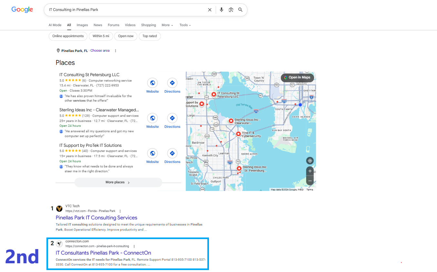The width and height of the screenshot is (437, 272).
Task: Open Pinellas Park IT Consulting Services result
Action: [96, 218]
